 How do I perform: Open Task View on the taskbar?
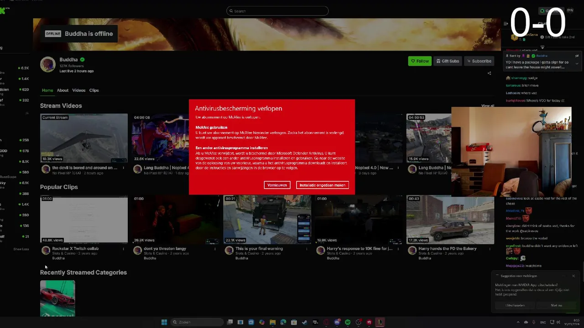click(x=230, y=322)
